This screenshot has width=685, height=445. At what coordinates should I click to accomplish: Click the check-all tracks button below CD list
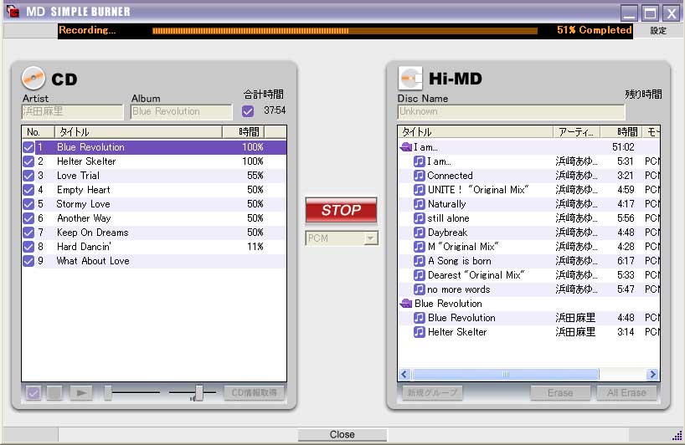(33, 392)
